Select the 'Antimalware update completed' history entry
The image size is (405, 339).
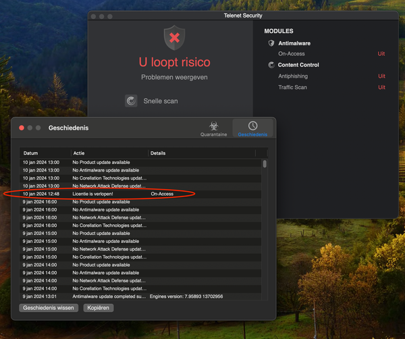pos(108,296)
